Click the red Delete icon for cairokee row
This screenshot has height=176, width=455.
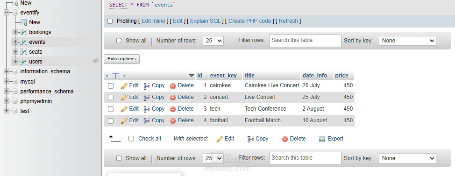click(x=173, y=86)
